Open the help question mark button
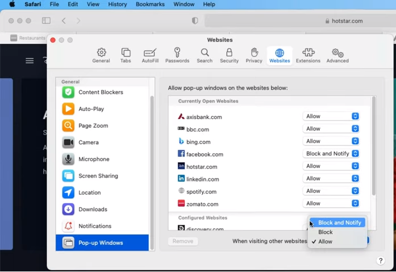This screenshot has width=396, height=272. pyautogui.click(x=380, y=261)
